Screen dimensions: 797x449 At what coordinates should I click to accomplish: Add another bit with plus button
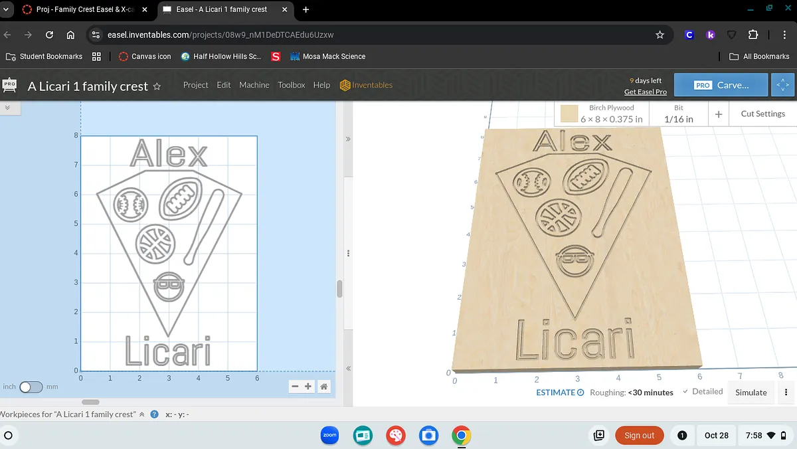click(719, 114)
